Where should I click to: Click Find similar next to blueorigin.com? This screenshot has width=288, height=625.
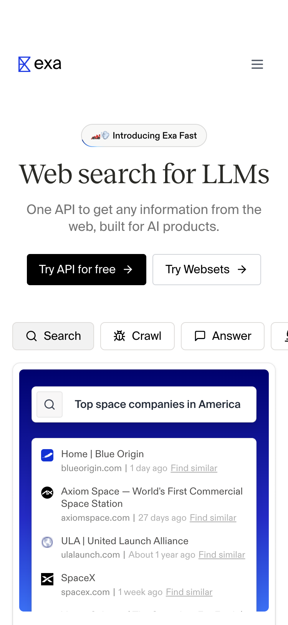click(x=194, y=468)
